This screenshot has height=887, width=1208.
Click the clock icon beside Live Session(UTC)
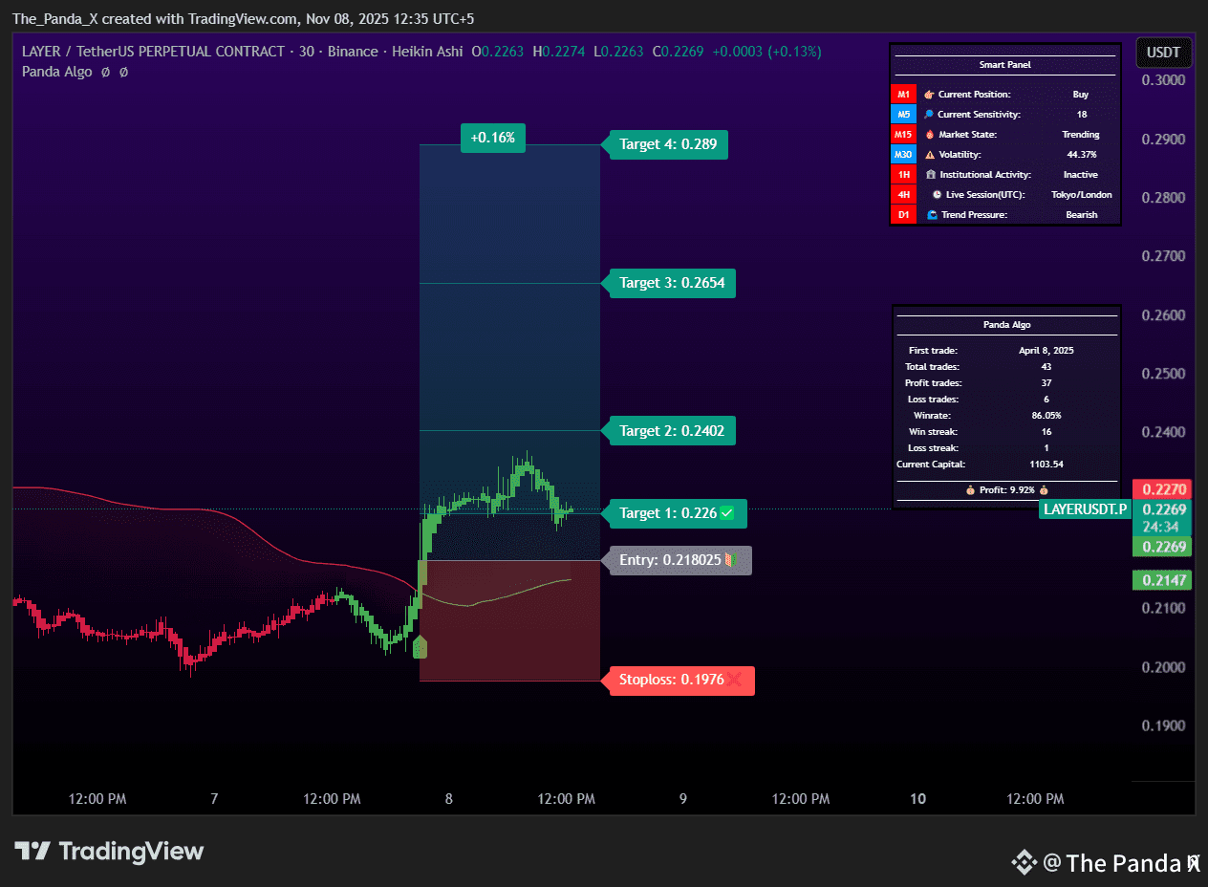click(x=938, y=195)
